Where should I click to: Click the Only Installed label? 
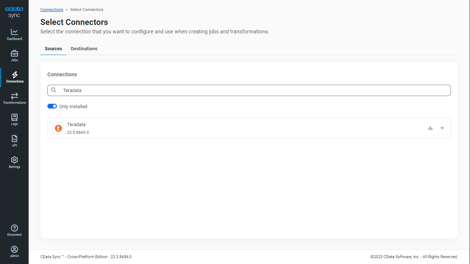coord(73,107)
